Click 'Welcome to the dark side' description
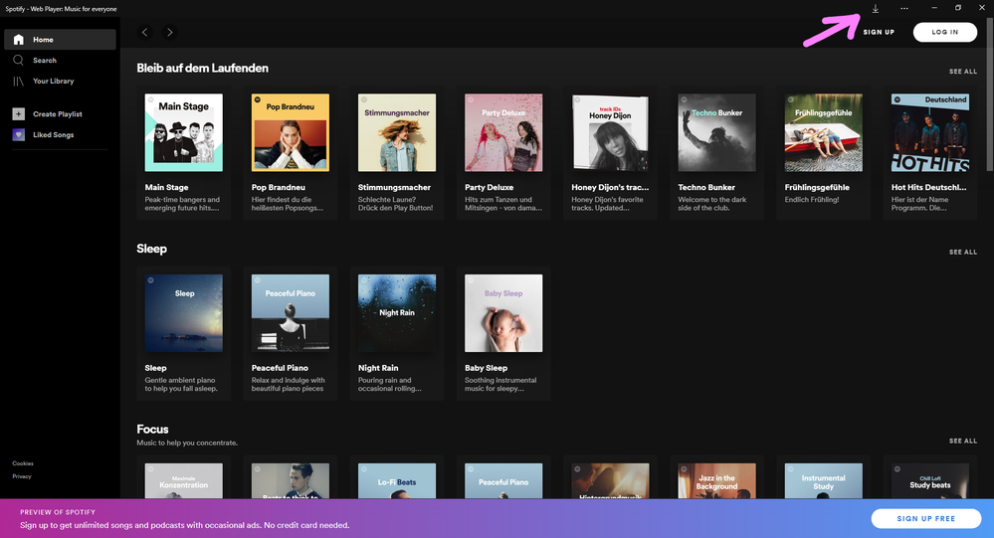This screenshot has height=538, width=994. 711,204
